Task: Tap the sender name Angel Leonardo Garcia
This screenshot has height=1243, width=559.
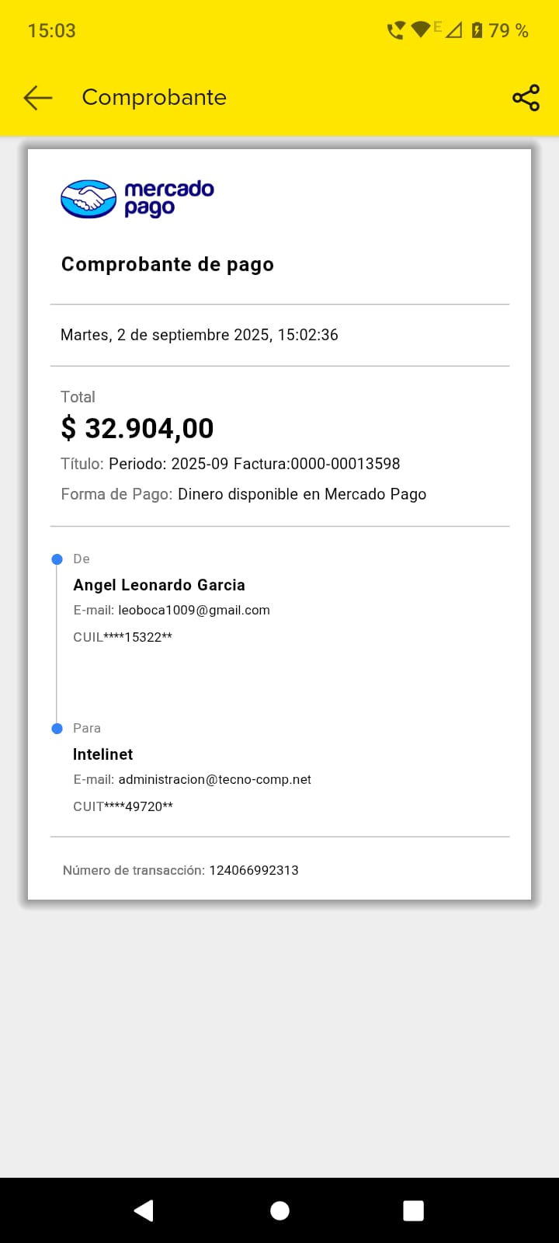Action: pyautogui.click(x=159, y=585)
